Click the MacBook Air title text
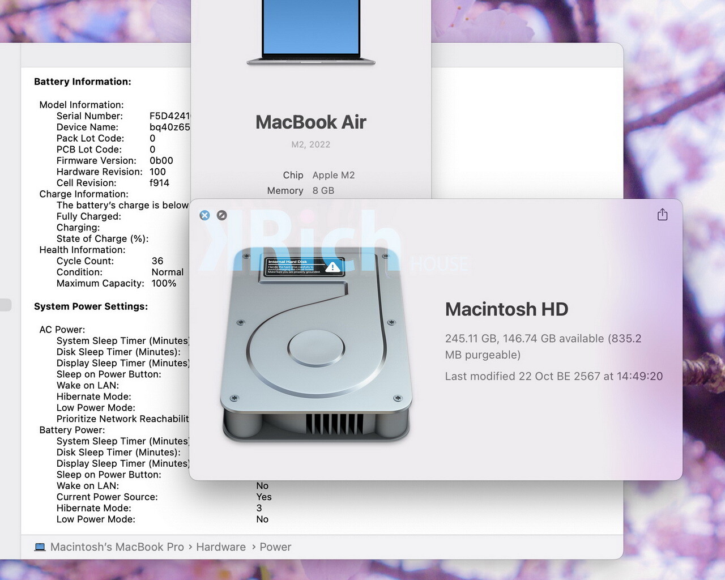The image size is (725, 580). (x=311, y=122)
